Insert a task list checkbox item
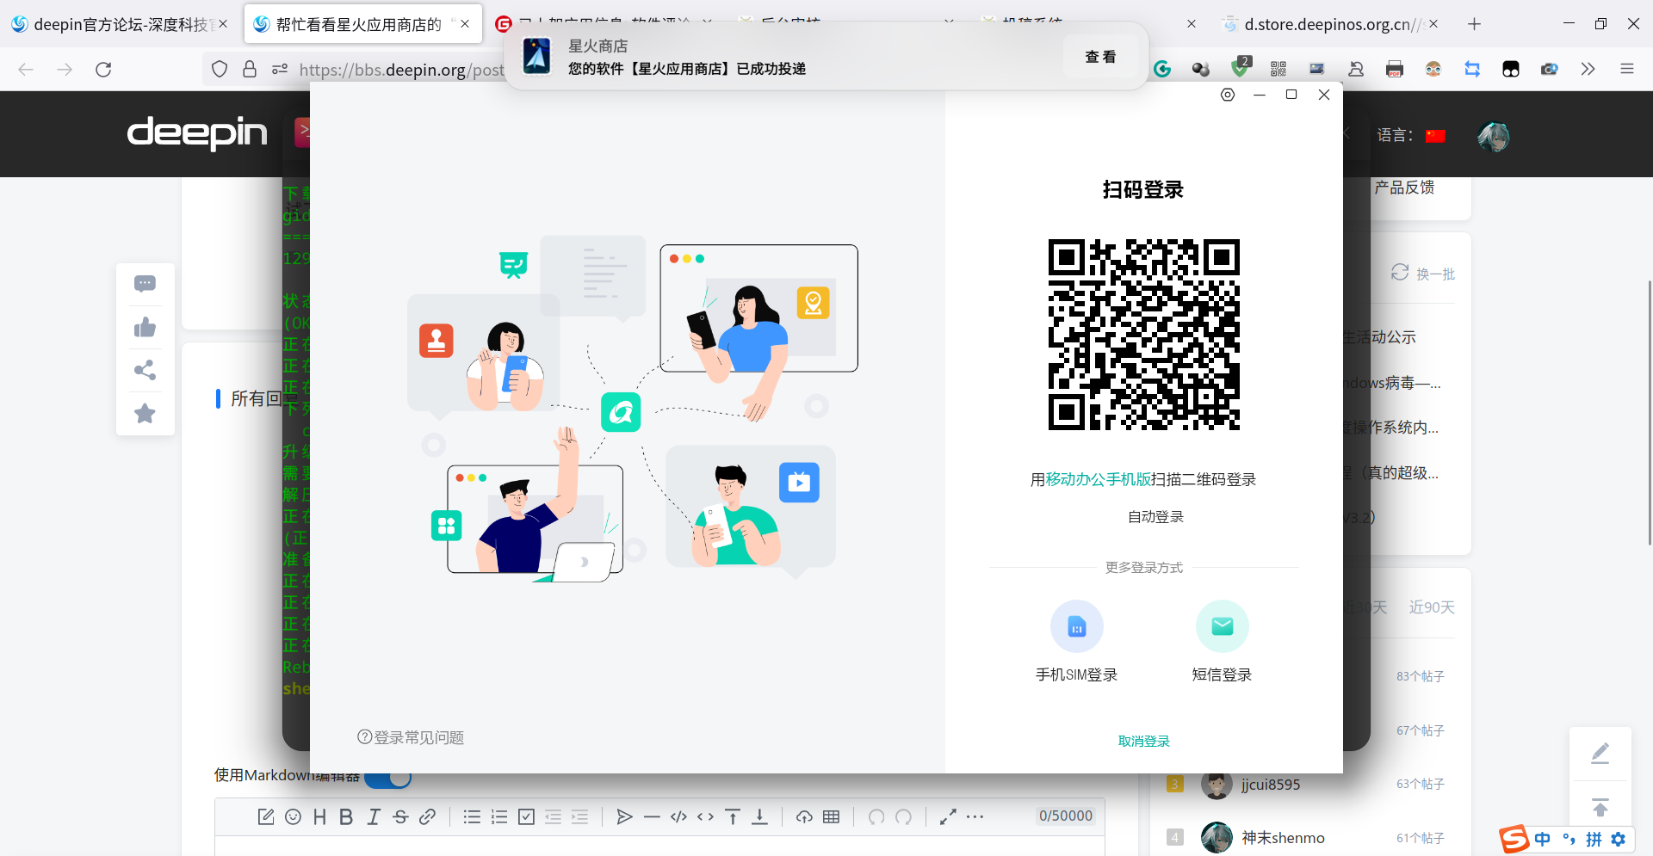Image resolution: width=1653 pixels, height=856 pixels. click(x=526, y=816)
